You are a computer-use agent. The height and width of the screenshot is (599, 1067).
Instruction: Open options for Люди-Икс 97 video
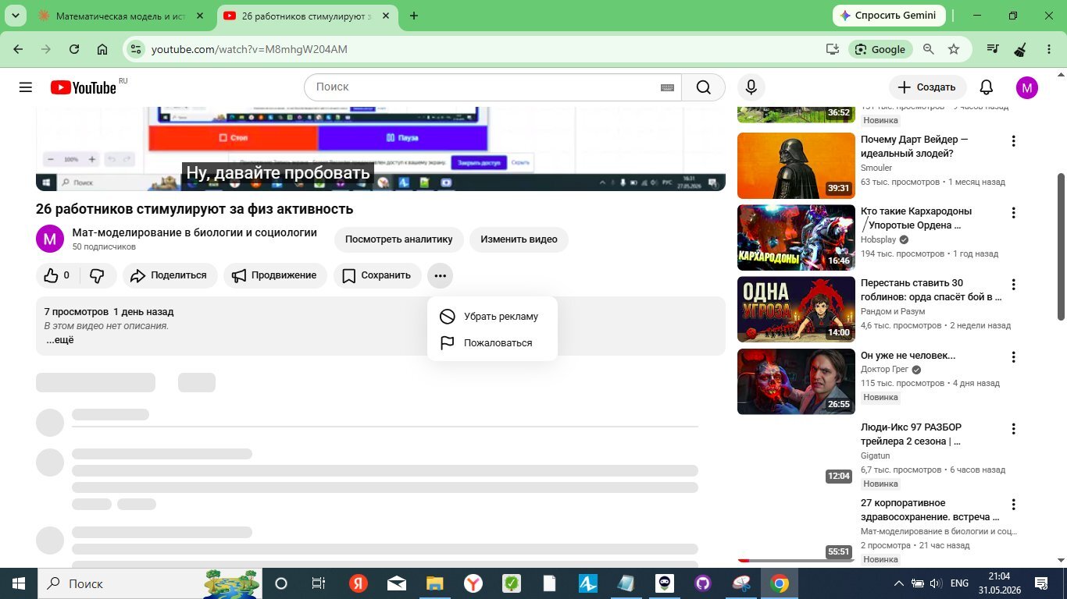coord(1013,429)
